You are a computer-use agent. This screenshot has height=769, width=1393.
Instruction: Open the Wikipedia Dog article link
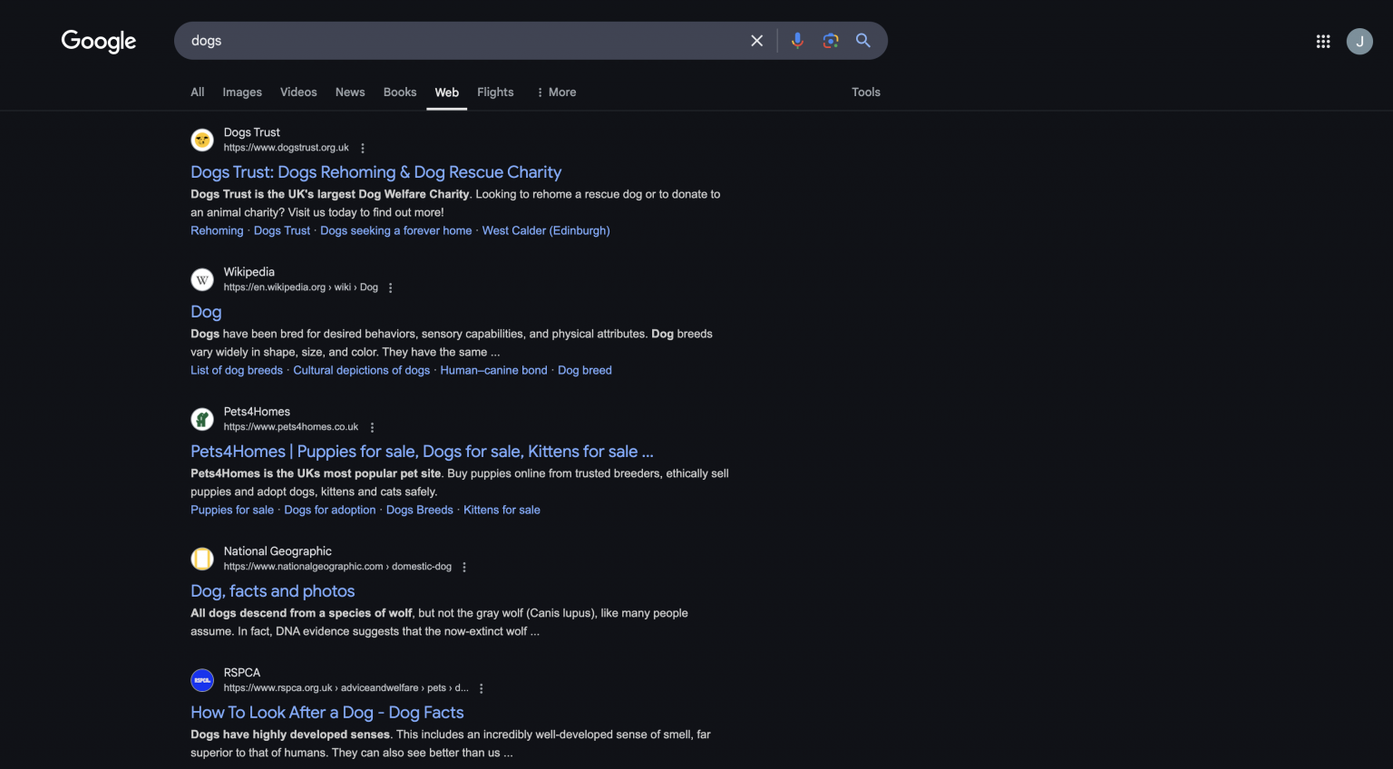[x=206, y=312]
